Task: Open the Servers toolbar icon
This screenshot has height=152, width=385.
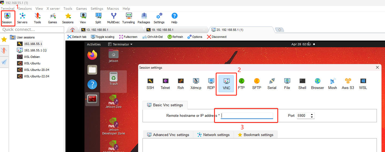Action: 22,18
